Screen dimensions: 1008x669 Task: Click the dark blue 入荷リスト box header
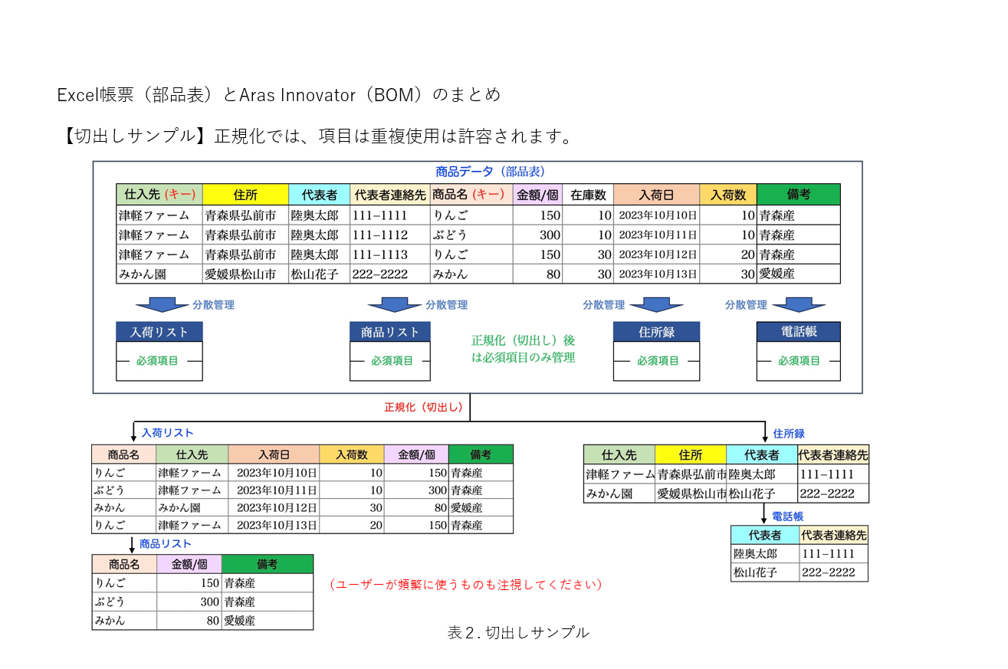(159, 332)
